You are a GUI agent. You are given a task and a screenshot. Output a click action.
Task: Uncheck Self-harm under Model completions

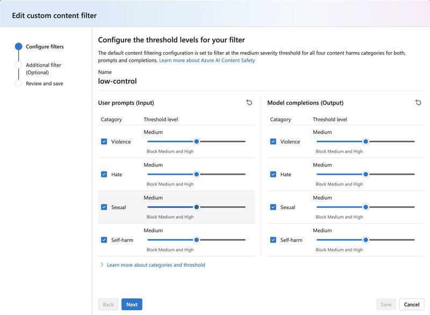[x=273, y=240]
